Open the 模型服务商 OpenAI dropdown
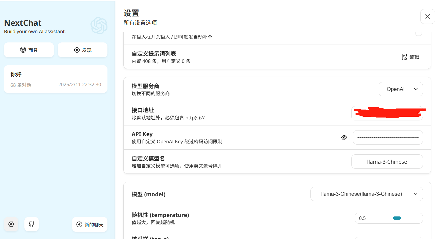The image size is (437, 239). click(x=401, y=89)
